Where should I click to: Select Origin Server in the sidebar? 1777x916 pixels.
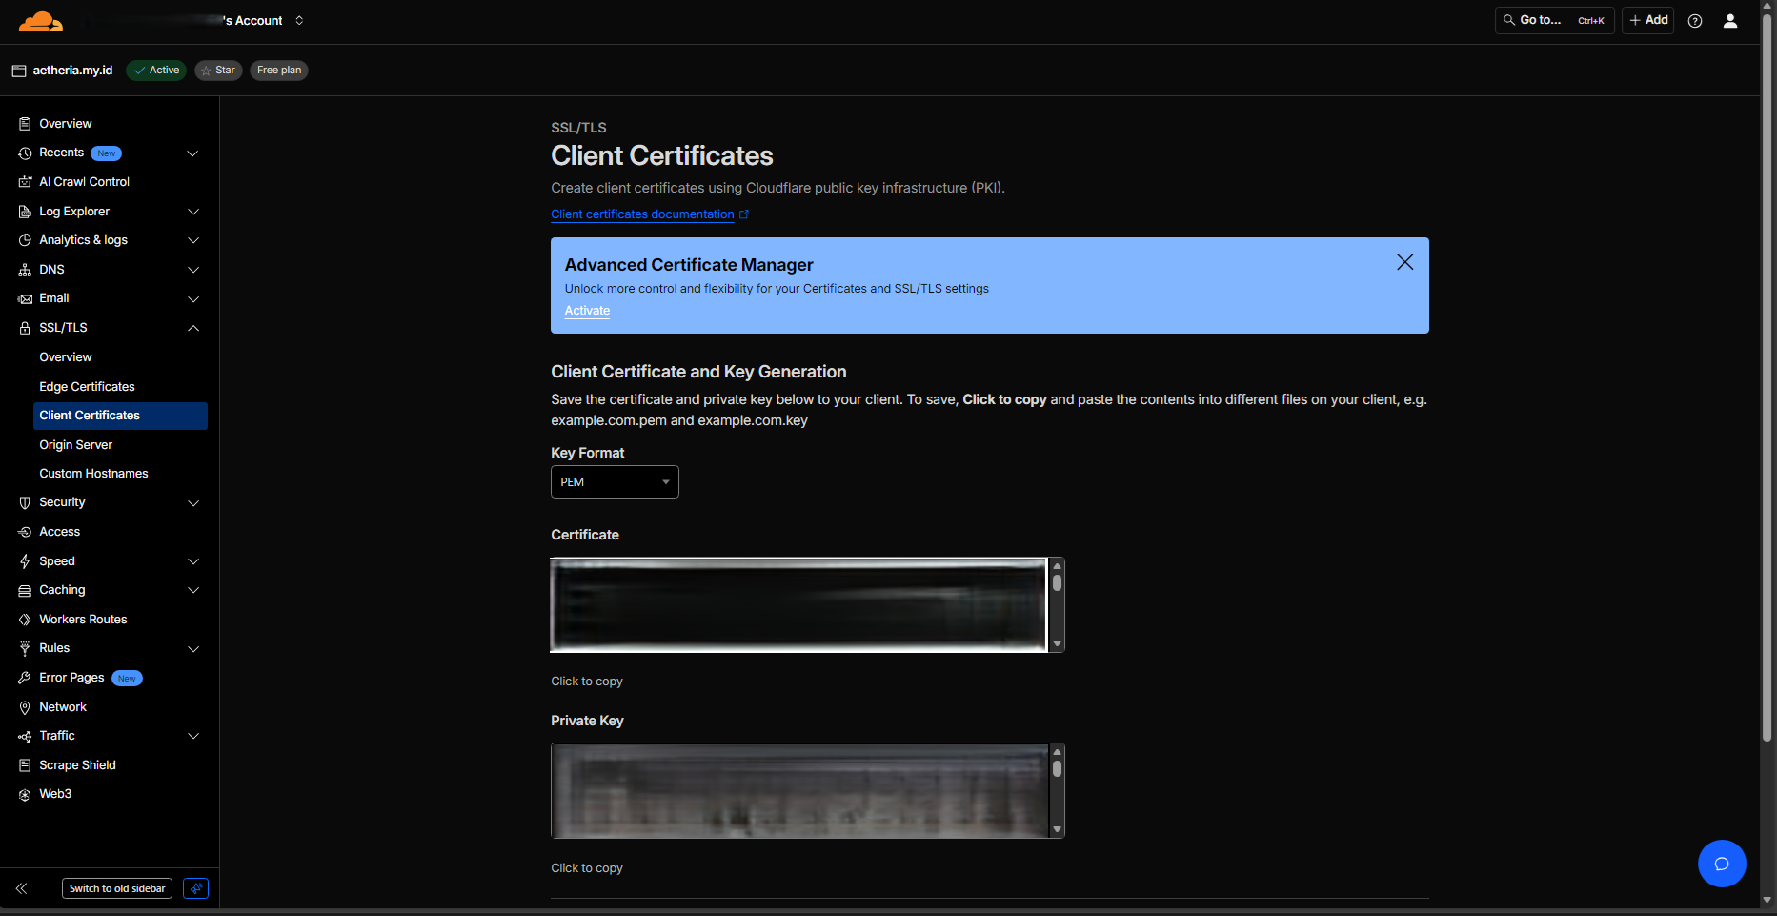pos(75,444)
